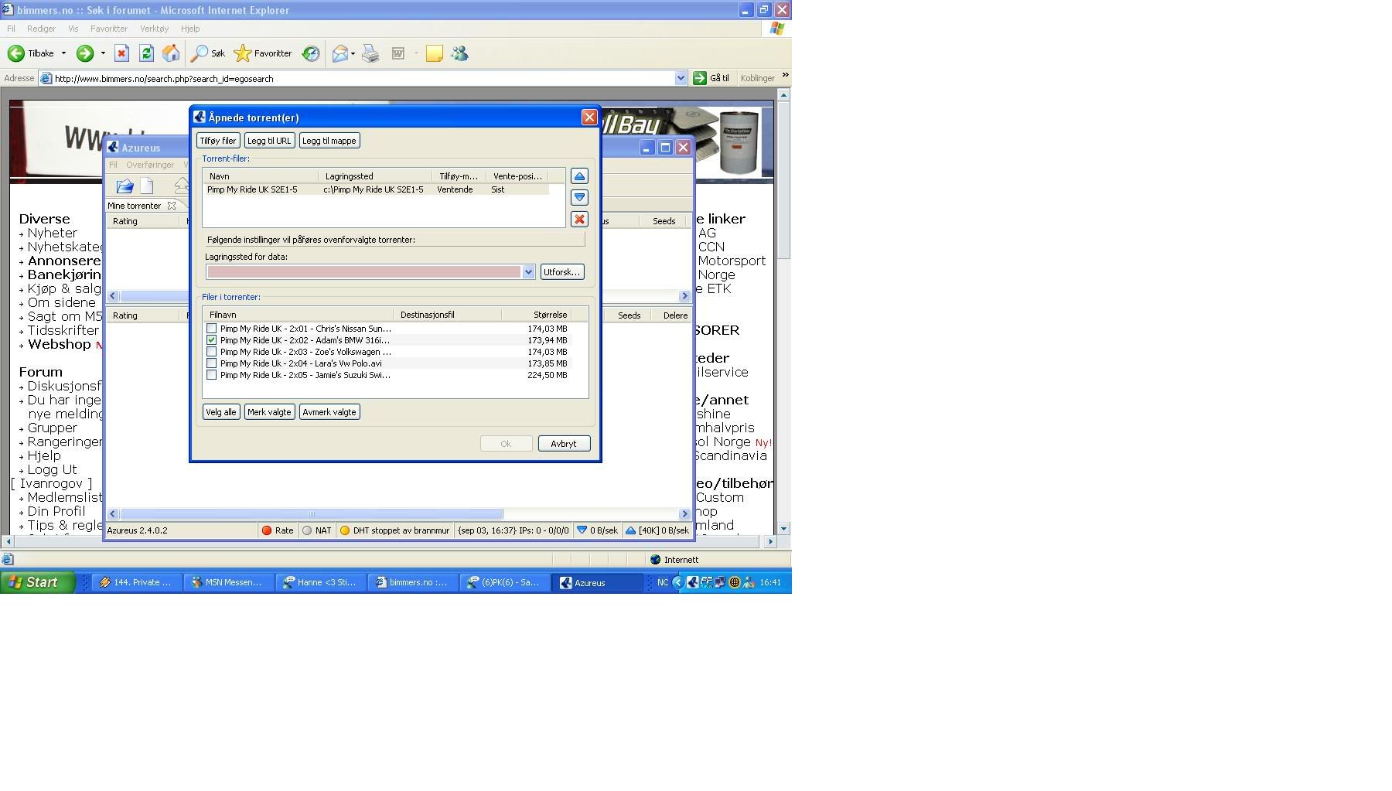This screenshot has width=1392, height=791.
Task: Click the IE vertical scrollbar down arrow
Action: point(783,529)
